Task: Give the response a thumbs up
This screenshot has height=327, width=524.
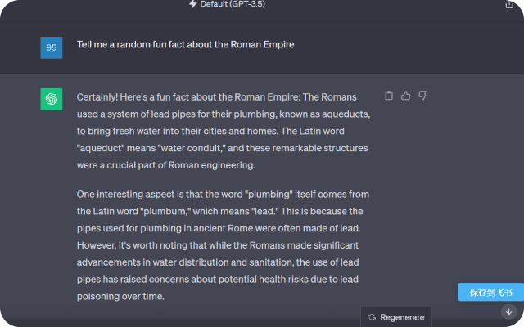Action: pyautogui.click(x=406, y=96)
